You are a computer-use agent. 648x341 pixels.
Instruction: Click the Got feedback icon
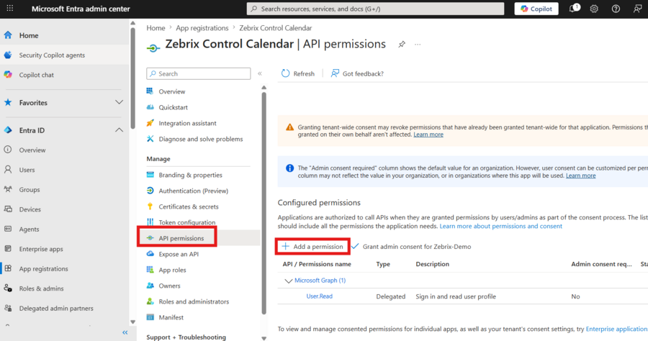click(x=335, y=73)
